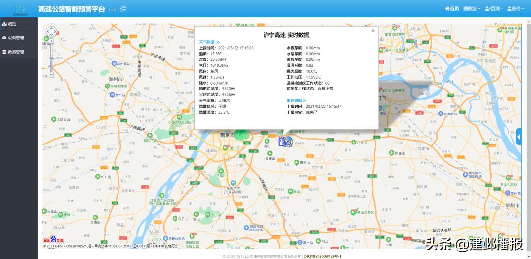The image size is (531, 259).
Task: Expand the 账号 account dropdown
Action: coord(516,8)
